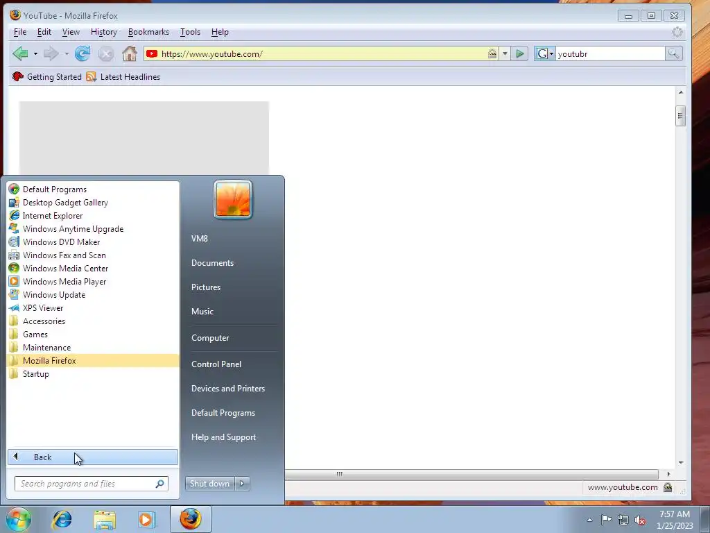Open the Pictures library link
Screen dimensions: 710x533
(205, 287)
